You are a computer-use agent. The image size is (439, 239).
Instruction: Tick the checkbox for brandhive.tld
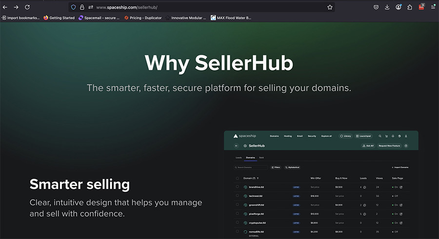[238, 187]
